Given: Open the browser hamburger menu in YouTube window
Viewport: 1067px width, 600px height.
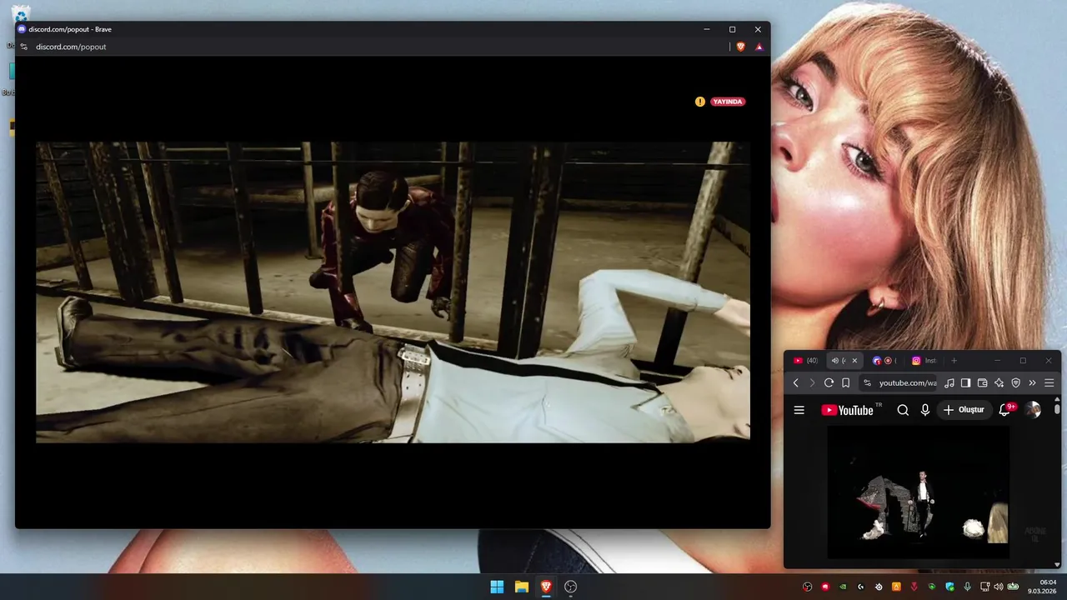Looking at the screenshot, I should pos(1049,382).
